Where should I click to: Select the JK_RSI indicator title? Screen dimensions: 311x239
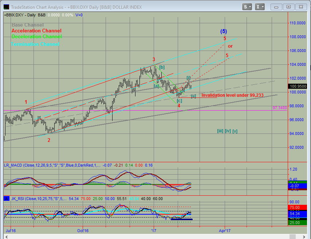pos(39,199)
